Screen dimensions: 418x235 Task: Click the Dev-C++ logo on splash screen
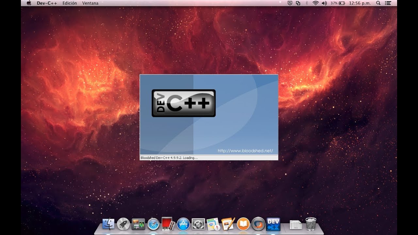tap(184, 103)
